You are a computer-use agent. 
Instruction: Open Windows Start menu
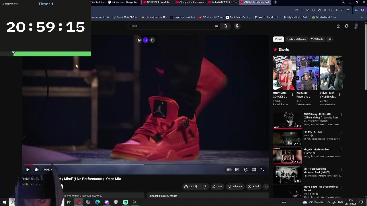(x=5, y=202)
